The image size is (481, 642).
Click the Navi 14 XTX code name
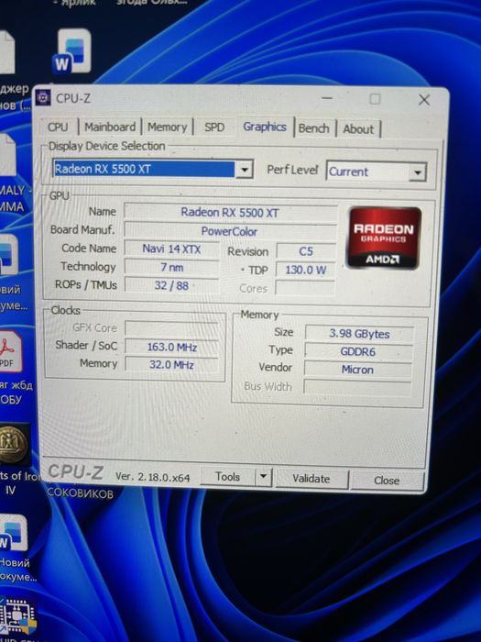coord(171,249)
